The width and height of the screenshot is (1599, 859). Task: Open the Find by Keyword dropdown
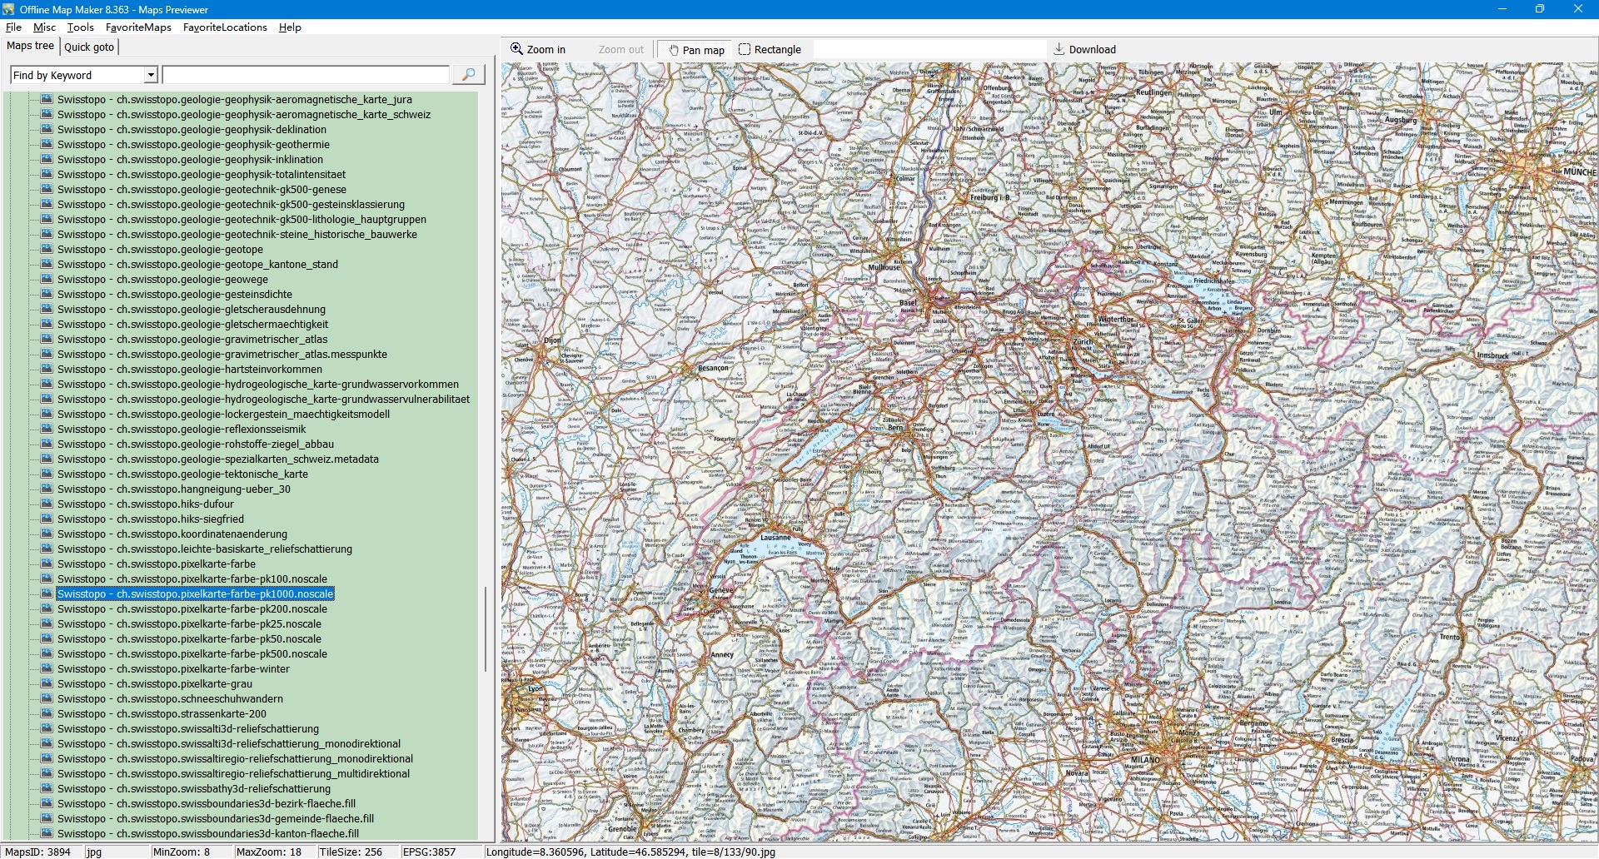tap(151, 75)
